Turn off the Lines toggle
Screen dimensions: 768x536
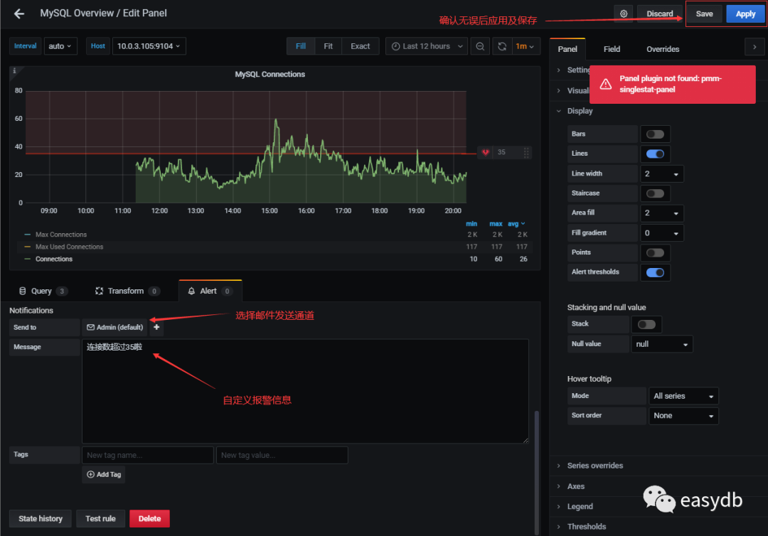point(655,154)
